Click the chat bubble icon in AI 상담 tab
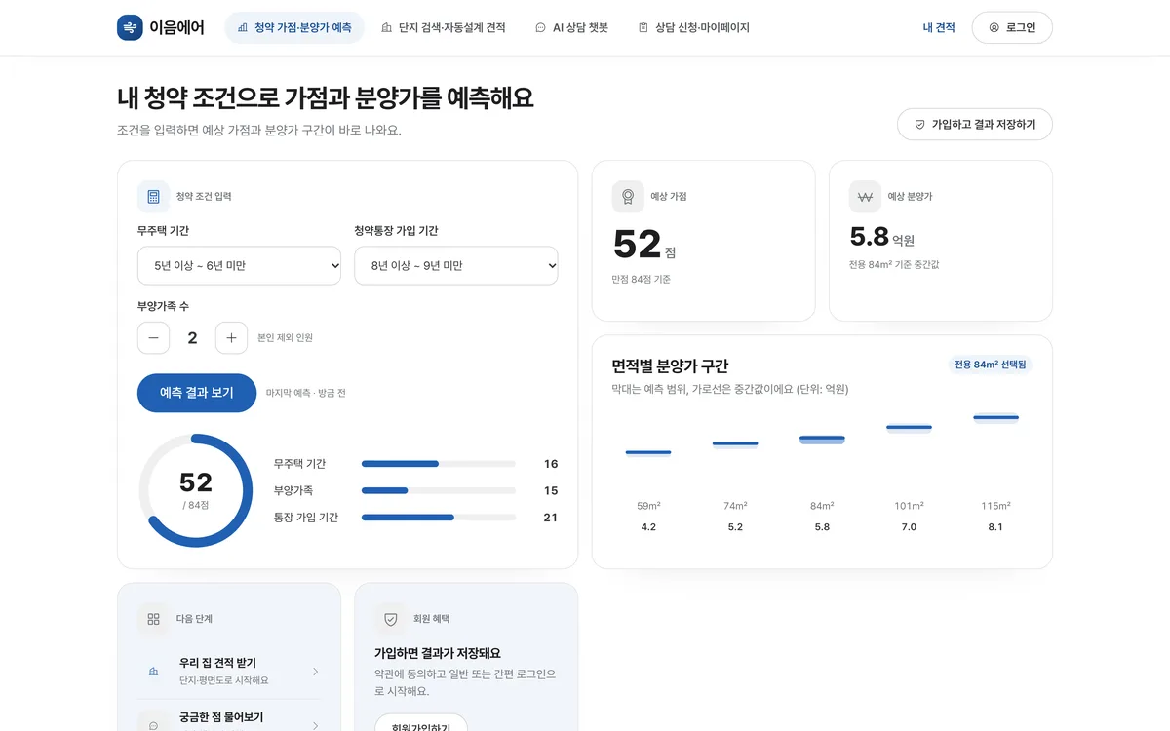 (x=540, y=28)
